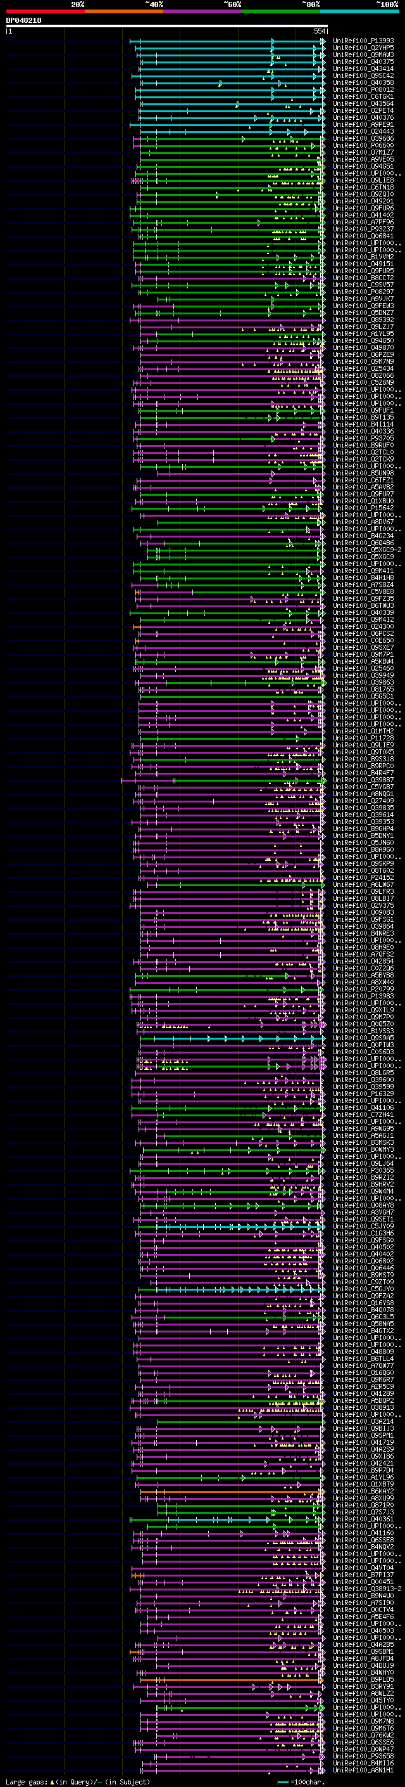Select hit label UniRef100_Q40376

tap(363, 118)
